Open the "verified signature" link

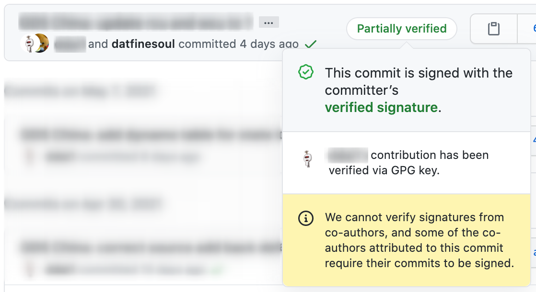point(381,107)
